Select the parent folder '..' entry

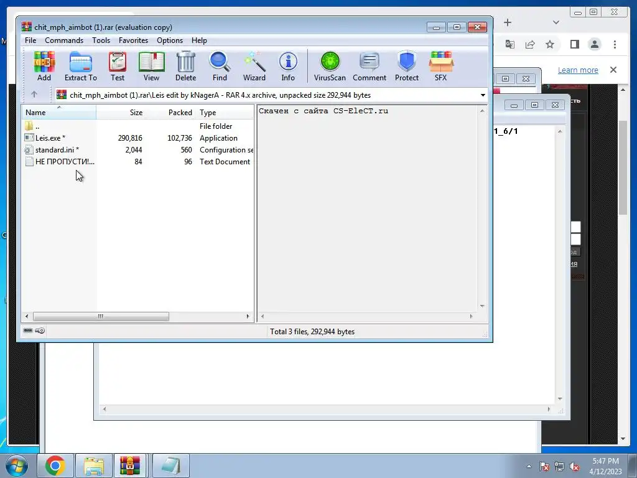[37, 126]
